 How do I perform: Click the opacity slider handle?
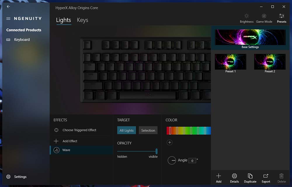coord(157,151)
